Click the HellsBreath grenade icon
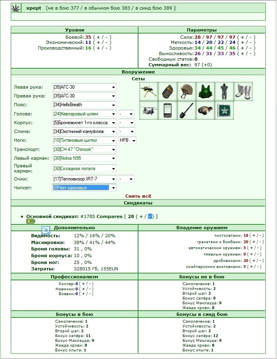This screenshot has height=359, width=277. coord(168,91)
